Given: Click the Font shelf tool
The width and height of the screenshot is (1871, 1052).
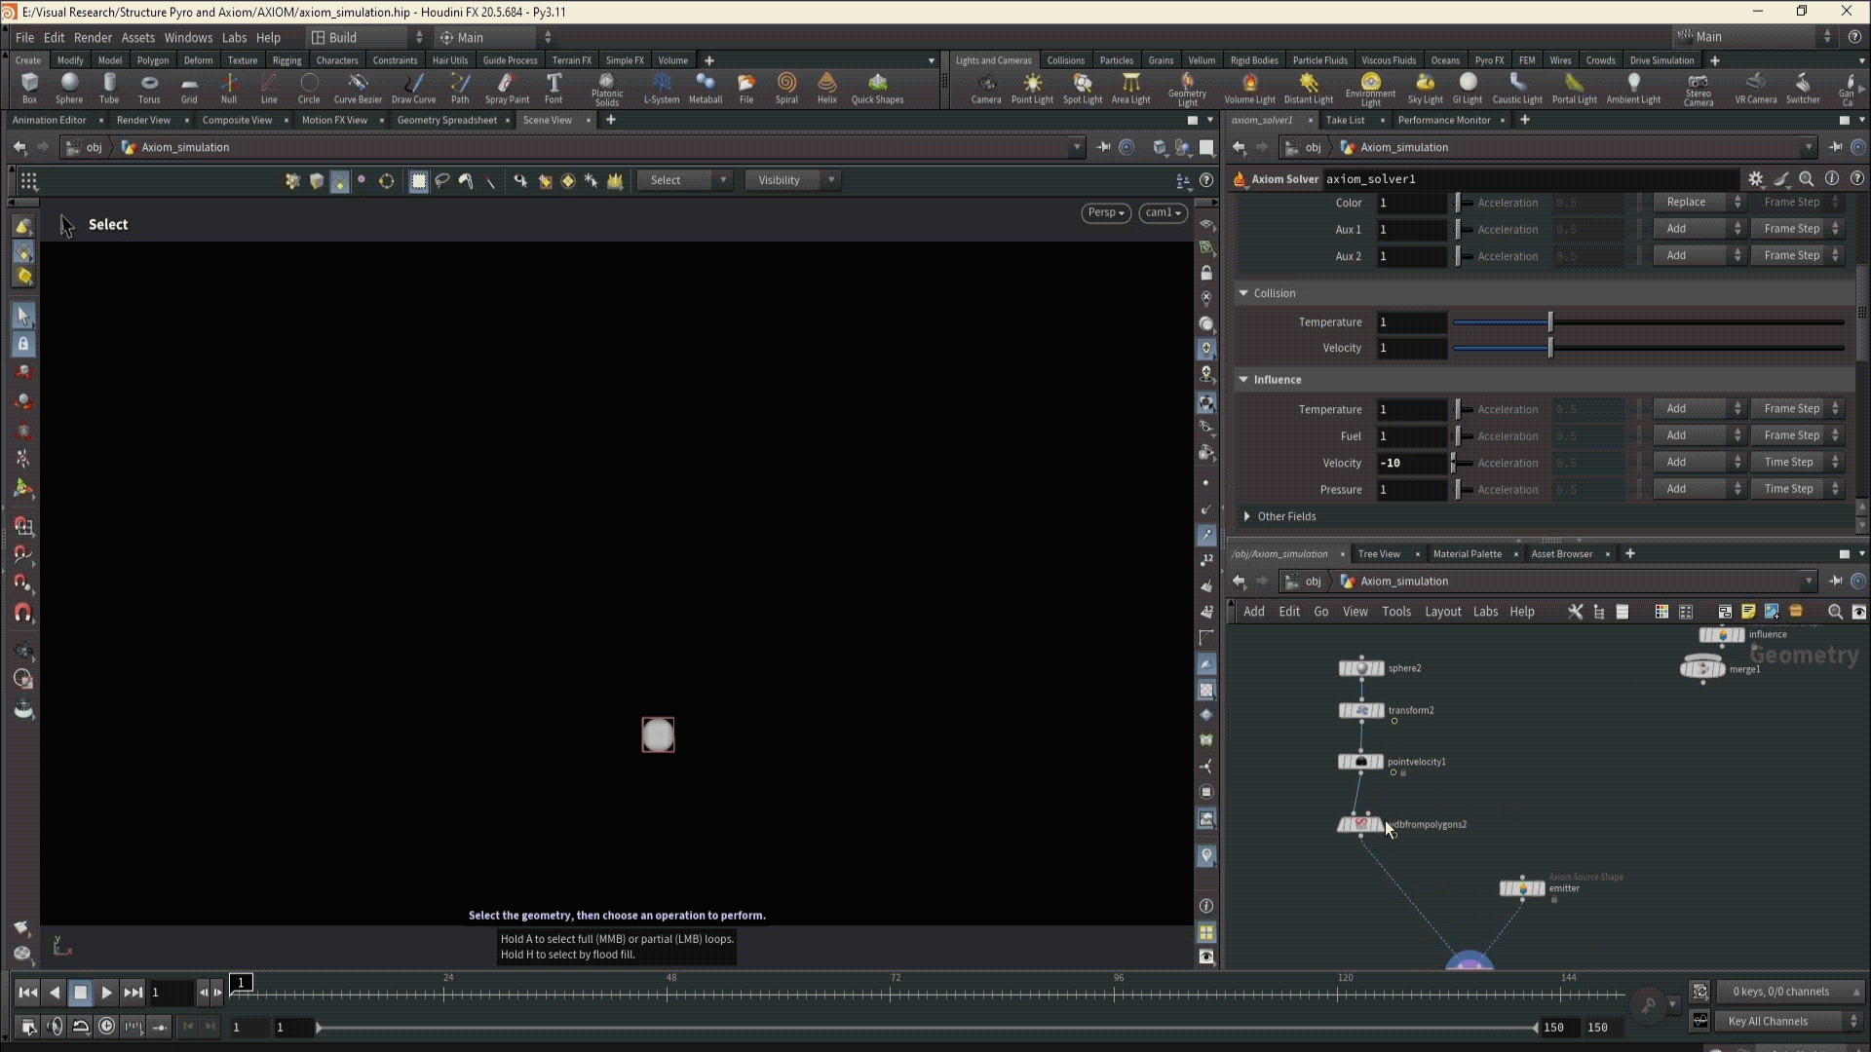Looking at the screenshot, I should pos(553,88).
